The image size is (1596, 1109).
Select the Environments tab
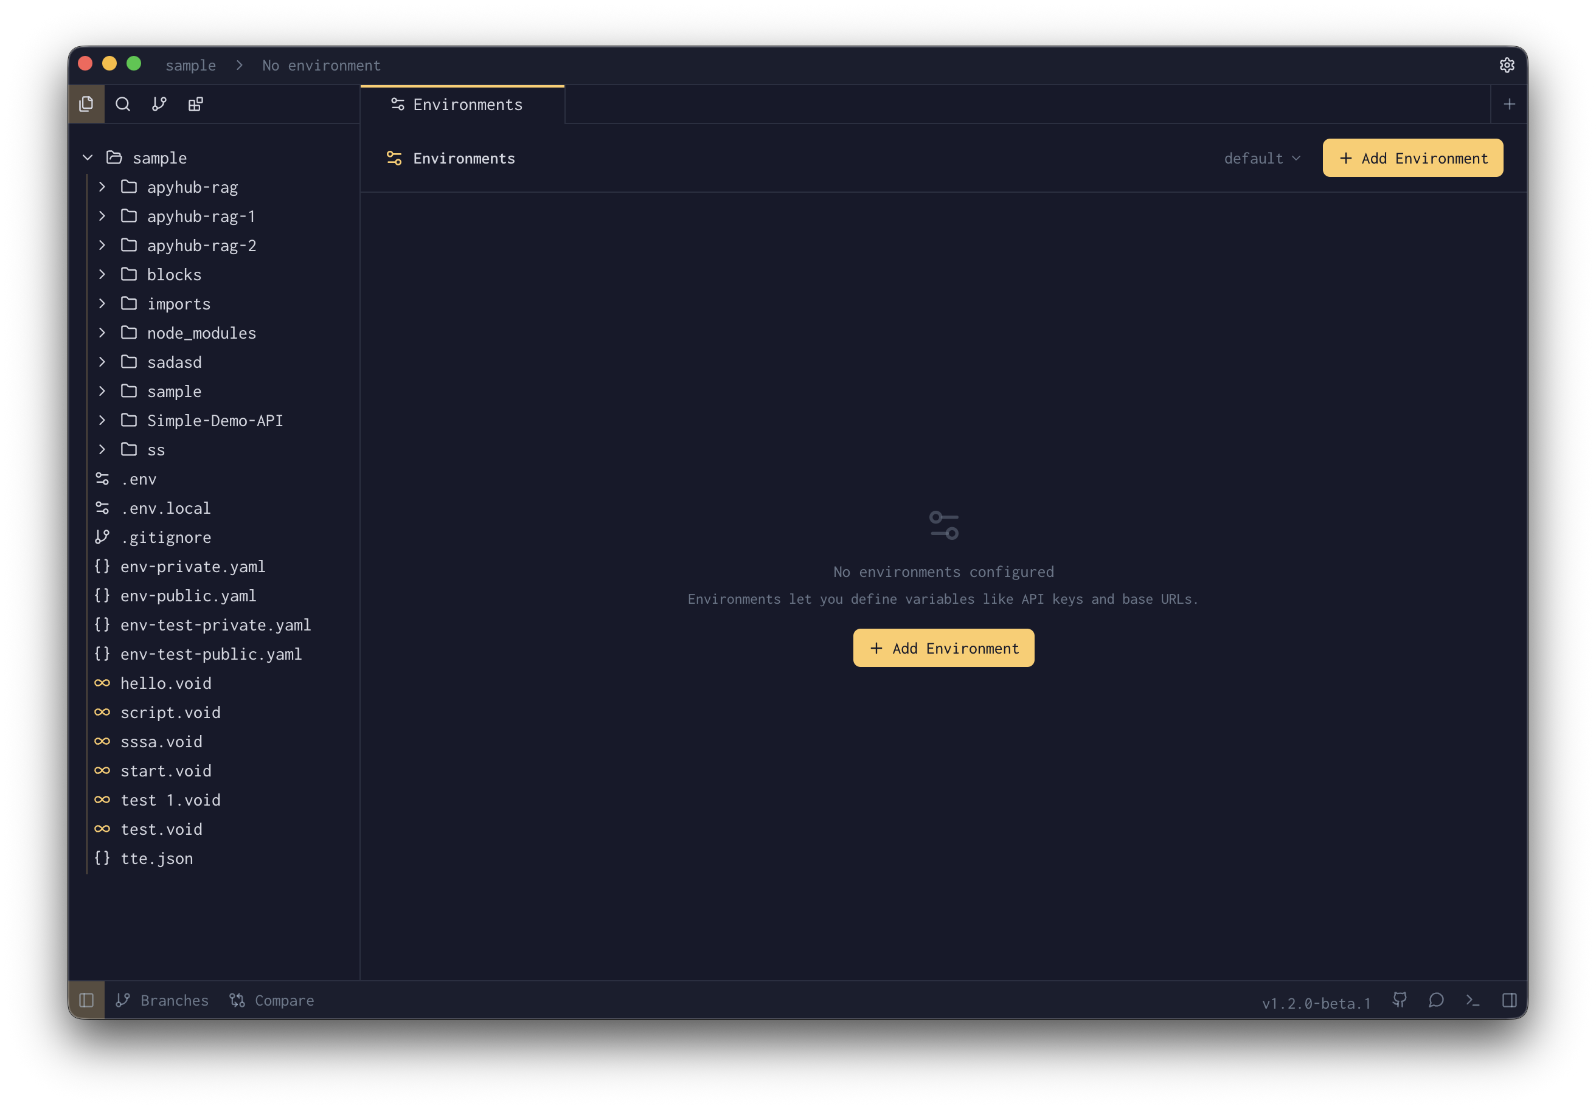(462, 104)
